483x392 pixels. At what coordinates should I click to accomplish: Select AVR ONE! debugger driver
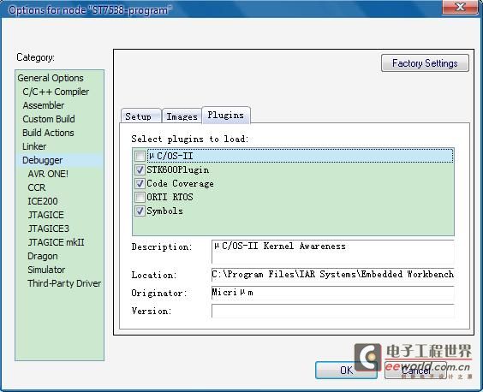pos(48,174)
